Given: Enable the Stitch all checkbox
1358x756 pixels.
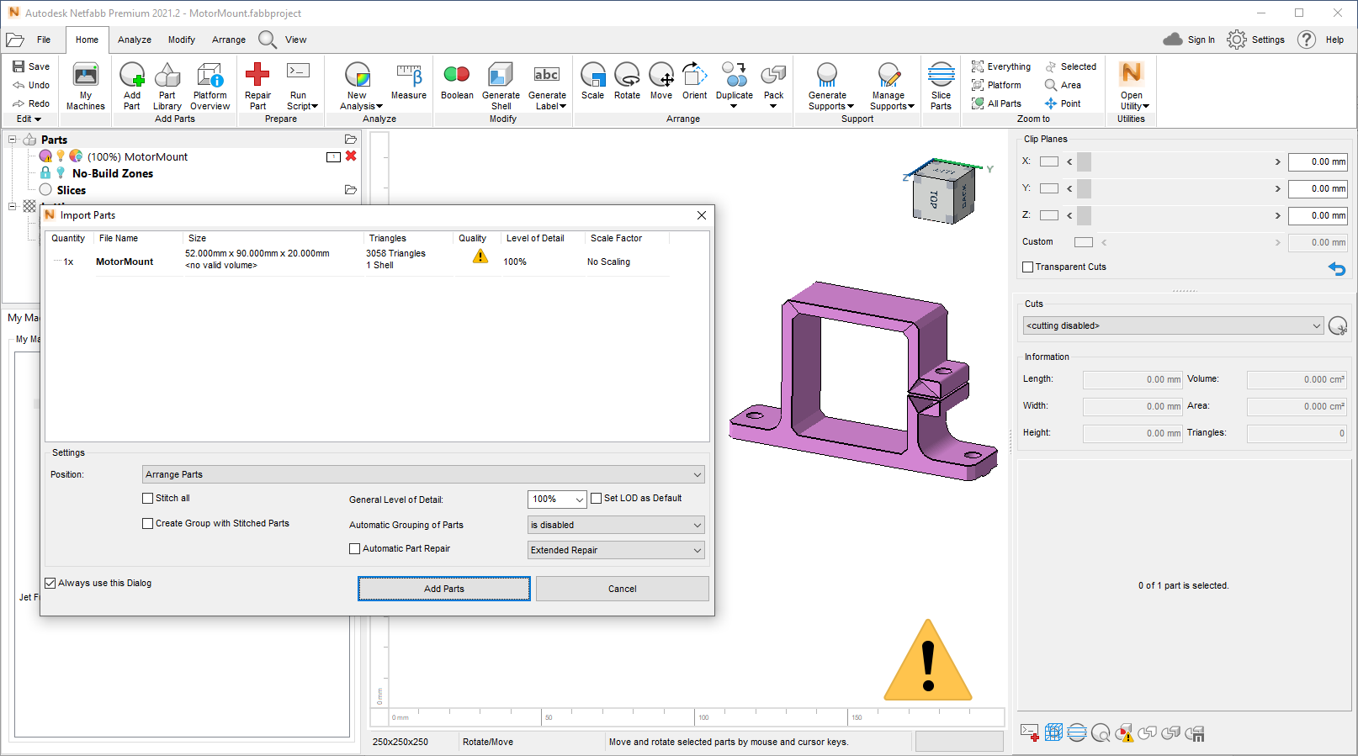Looking at the screenshot, I should 148,498.
